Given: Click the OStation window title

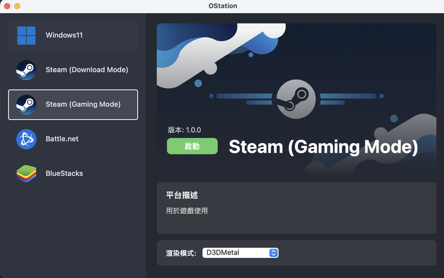Looking at the screenshot, I should pos(223,6).
